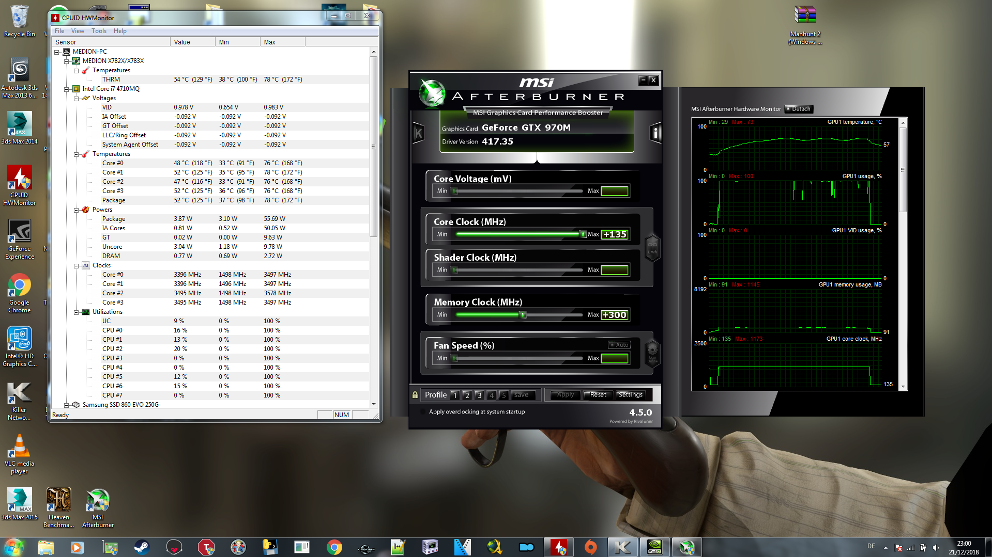Open Origin from the taskbar

click(590, 547)
